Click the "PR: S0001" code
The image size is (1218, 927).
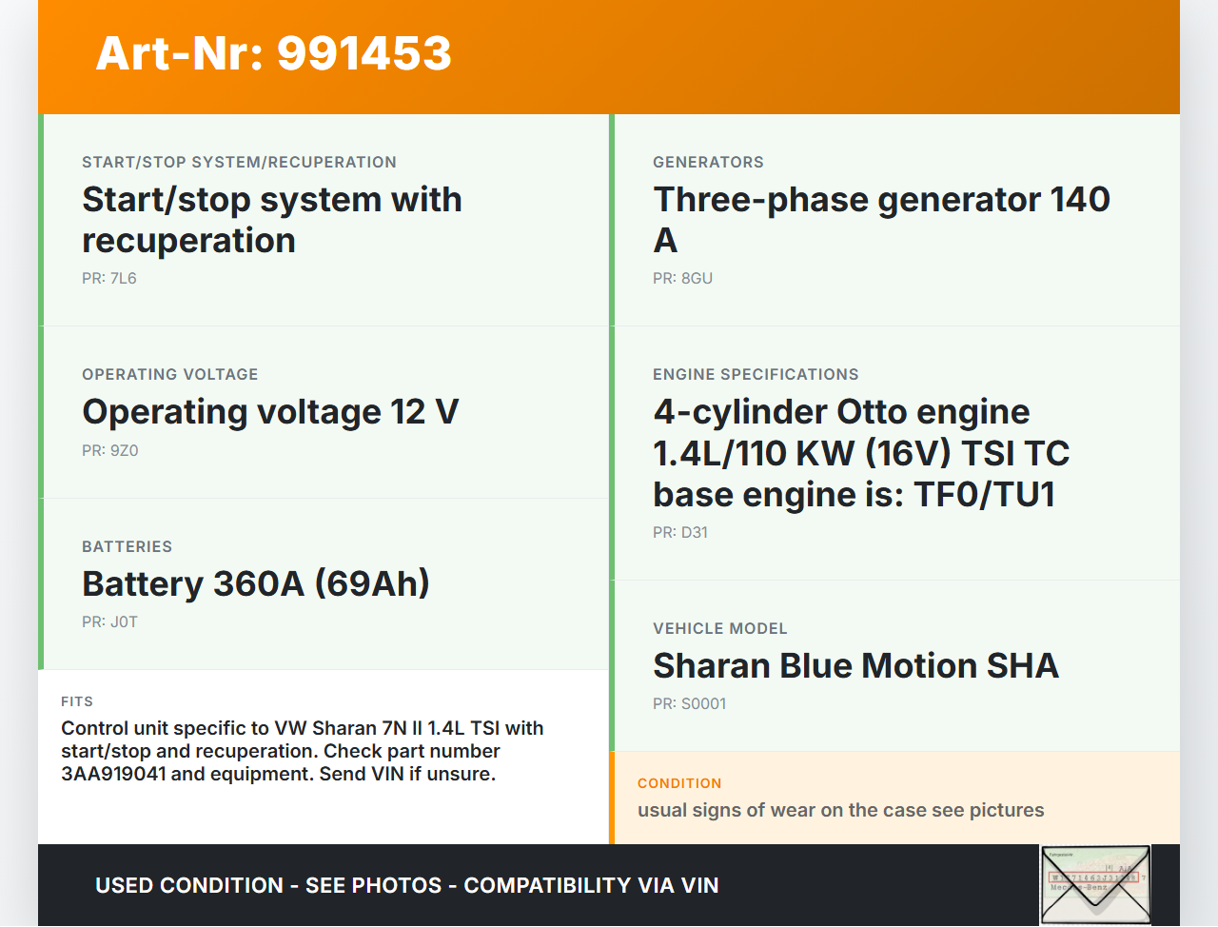coord(690,703)
